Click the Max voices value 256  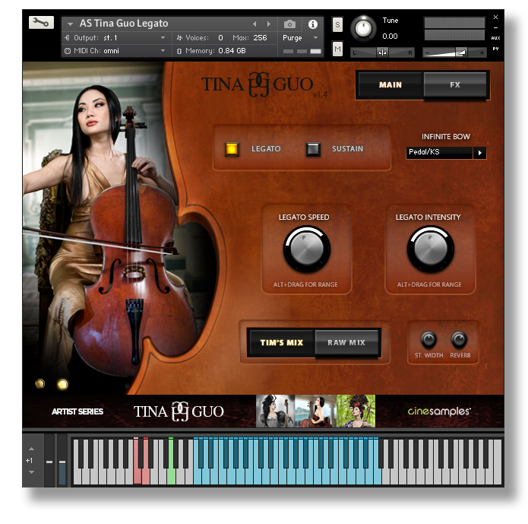click(x=260, y=38)
